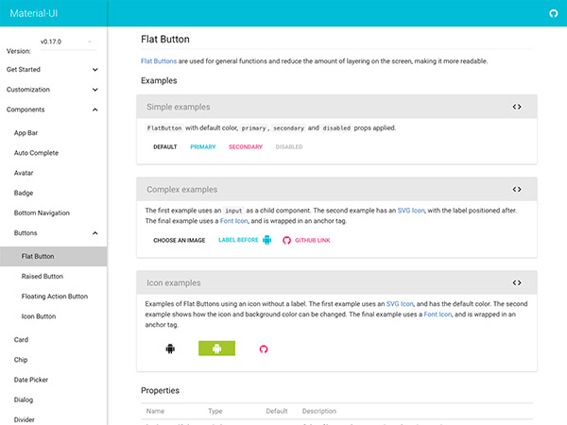Click the Properties heading
Image resolution: width=567 pixels, height=425 pixels.
tap(161, 391)
